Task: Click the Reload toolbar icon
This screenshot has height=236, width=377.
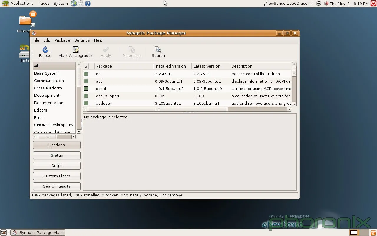Action: pos(45,50)
